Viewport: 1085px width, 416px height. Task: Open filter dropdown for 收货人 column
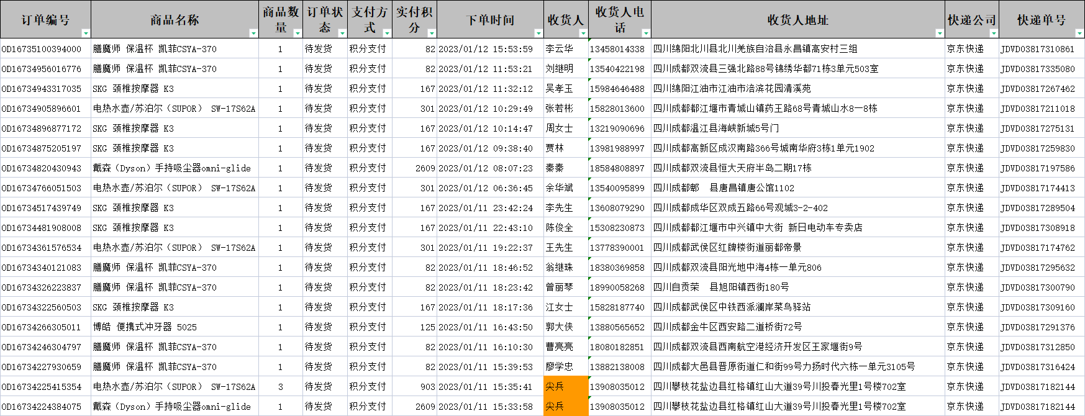point(582,33)
